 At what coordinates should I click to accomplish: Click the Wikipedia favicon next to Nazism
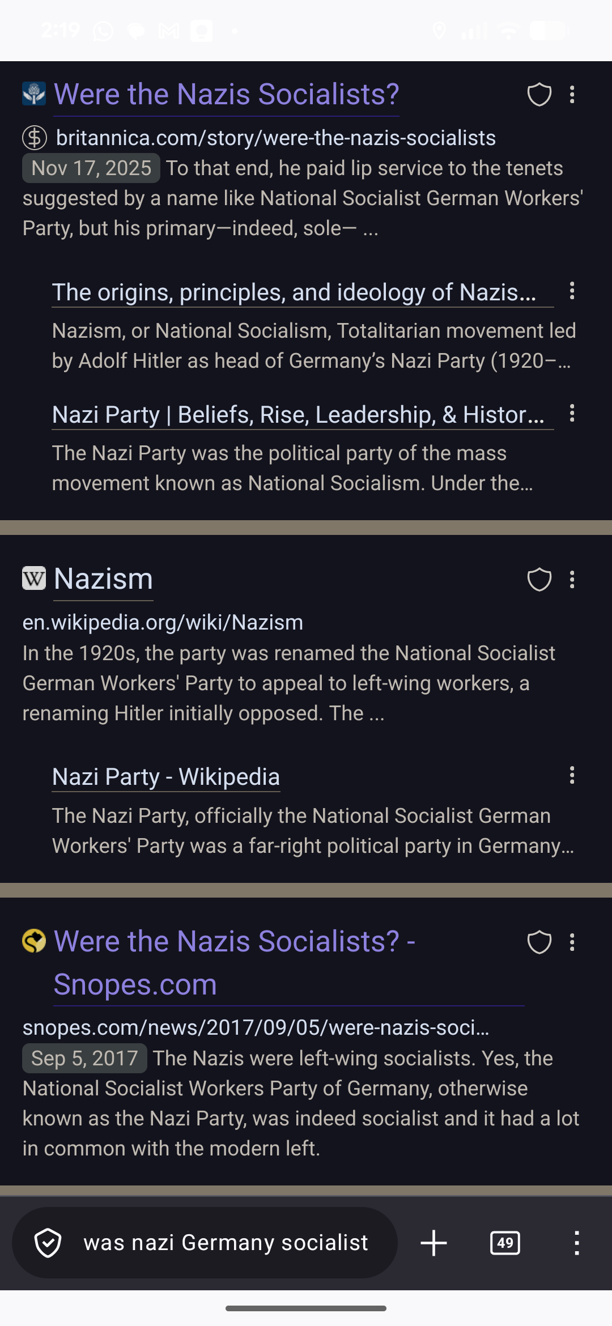tap(34, 579)
